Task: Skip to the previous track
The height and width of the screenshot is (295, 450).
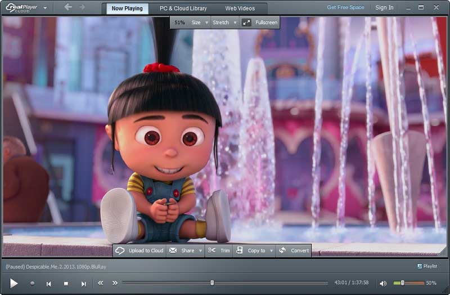Action: [48, 284]
